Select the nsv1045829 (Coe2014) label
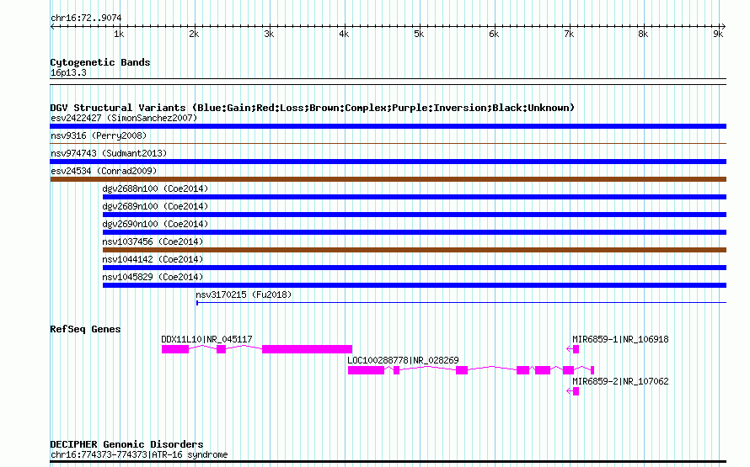The image size is (750, 467). (x=153, y=277)
